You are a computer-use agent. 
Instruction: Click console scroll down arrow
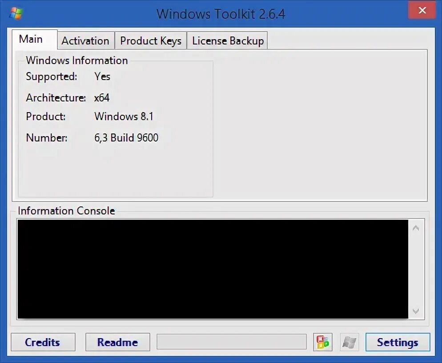pos(416,311)
